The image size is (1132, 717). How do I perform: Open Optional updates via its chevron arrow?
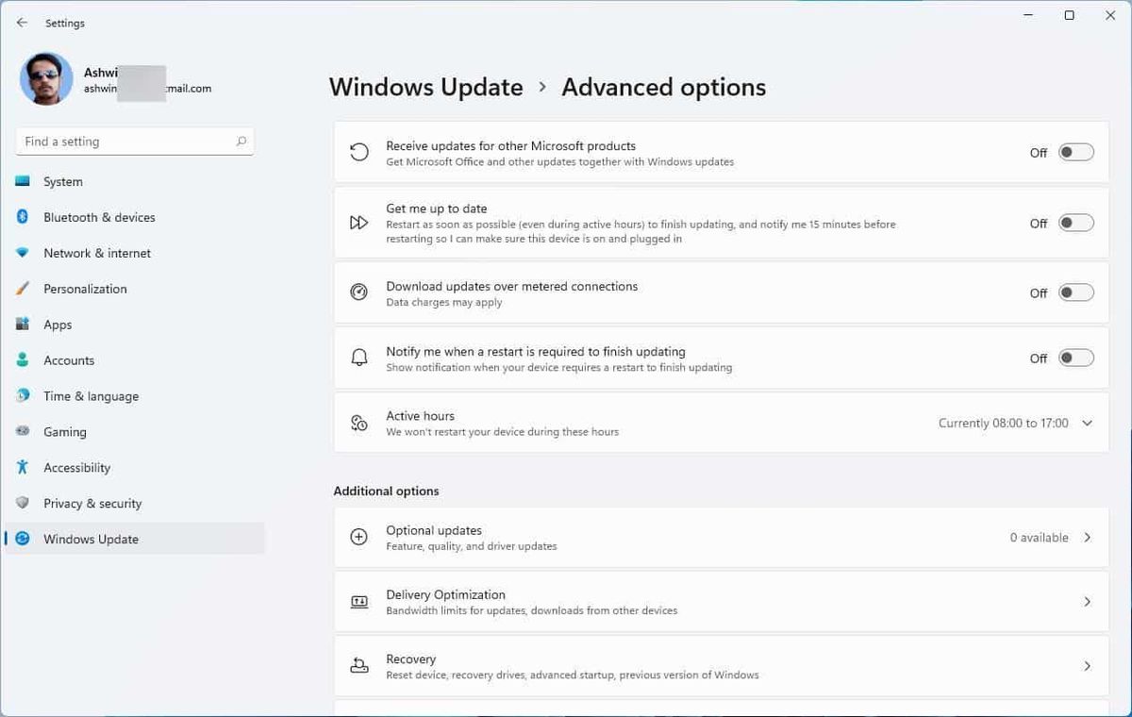point(1087,537)
